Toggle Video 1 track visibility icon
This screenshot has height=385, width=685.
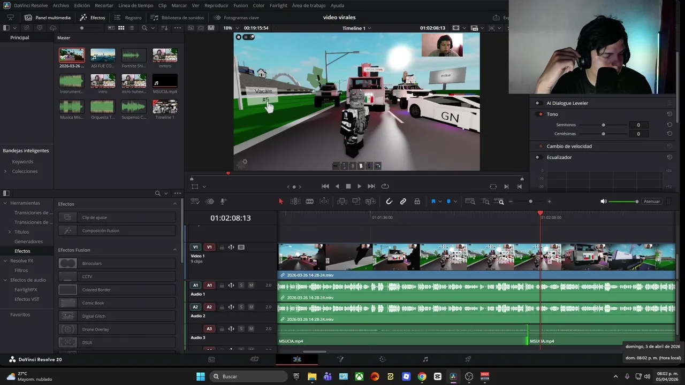click(241, 247)
